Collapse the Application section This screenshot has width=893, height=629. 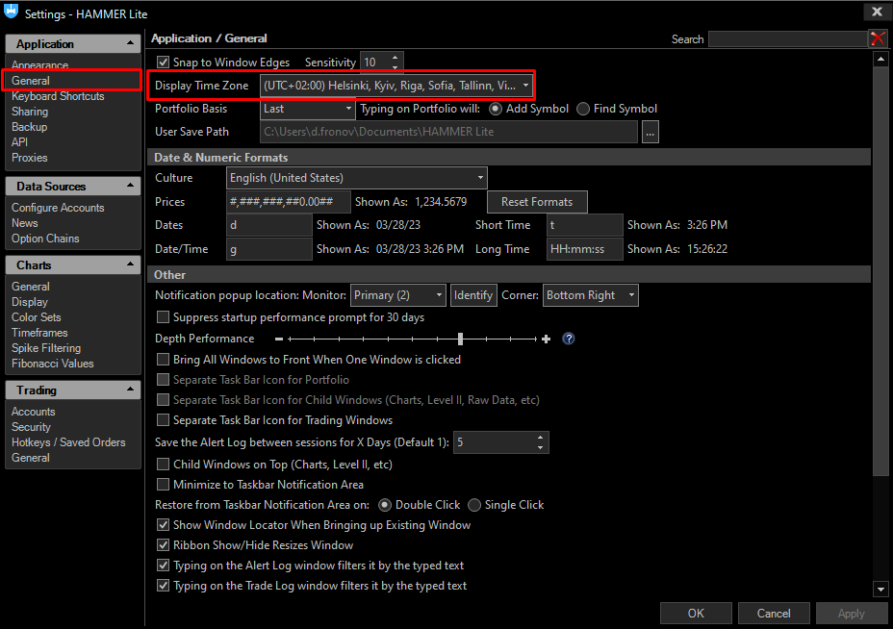click(x=130, y=43)
